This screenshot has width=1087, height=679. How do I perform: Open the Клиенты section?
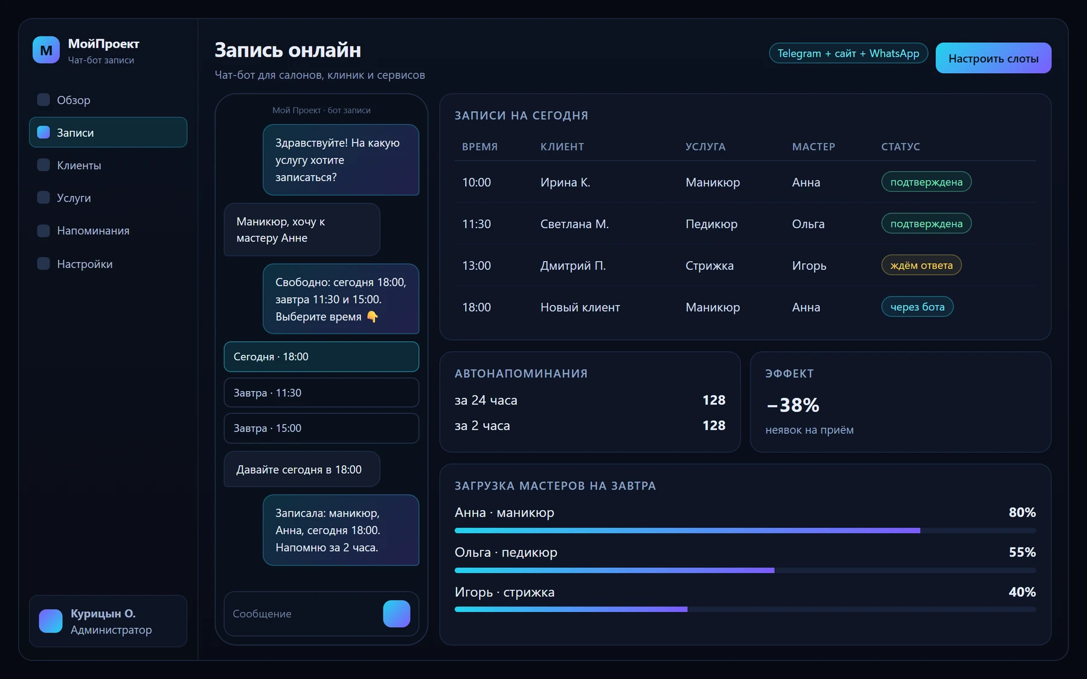click(x=108, y=165)
